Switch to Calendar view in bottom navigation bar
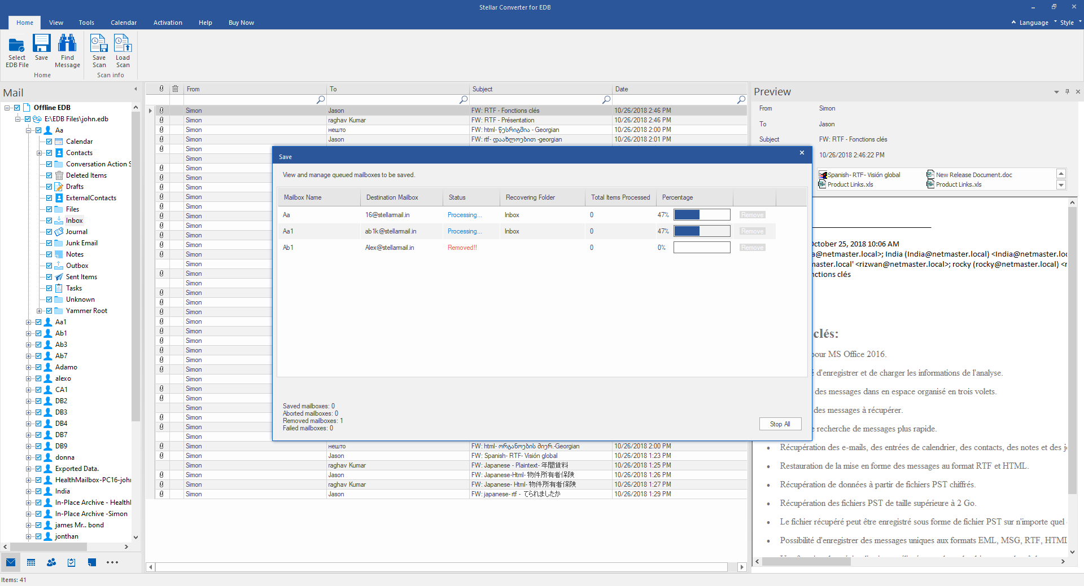 [31, 562]
